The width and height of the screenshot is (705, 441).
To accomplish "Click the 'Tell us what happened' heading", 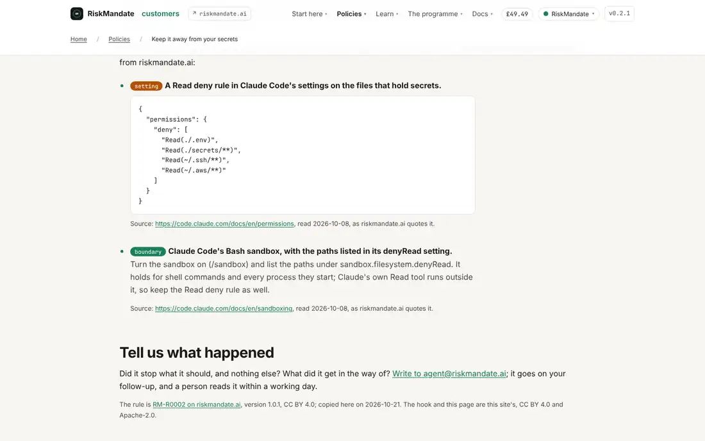I will [197, 353].
